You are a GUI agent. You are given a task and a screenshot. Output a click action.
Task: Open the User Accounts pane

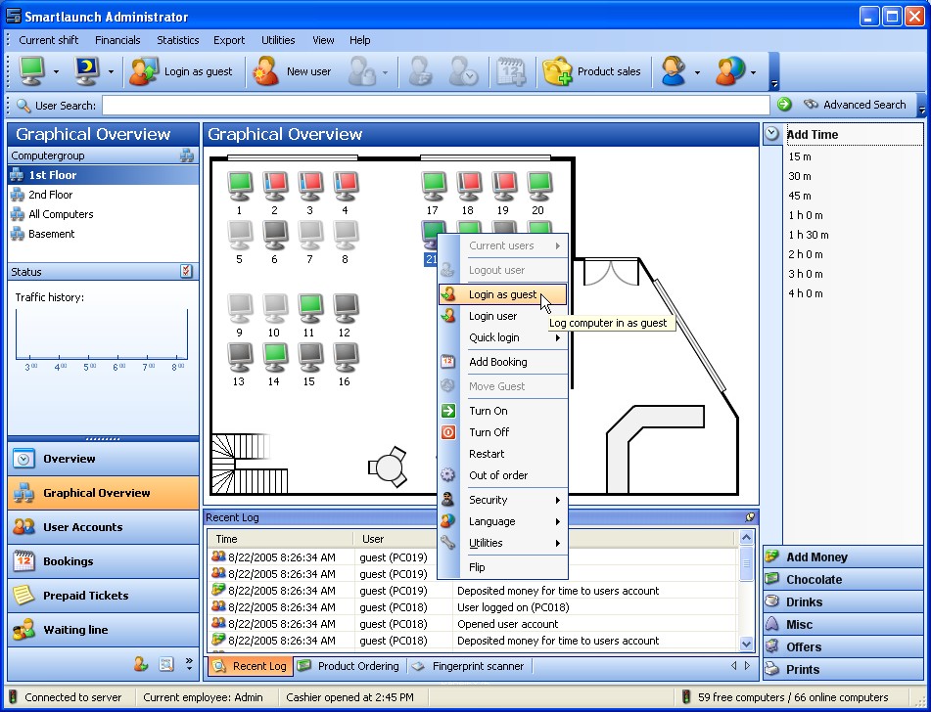(x=104, y=527)
